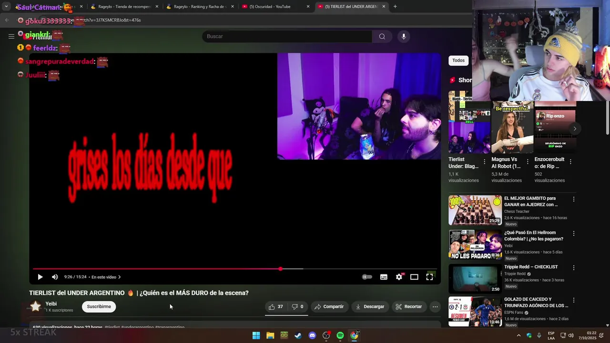This screenshot has width=610, height=343.
Task: Close the '(5) Oscuridad - YouTube' tab
Action: pyautogui.click(x=308, y=7)
